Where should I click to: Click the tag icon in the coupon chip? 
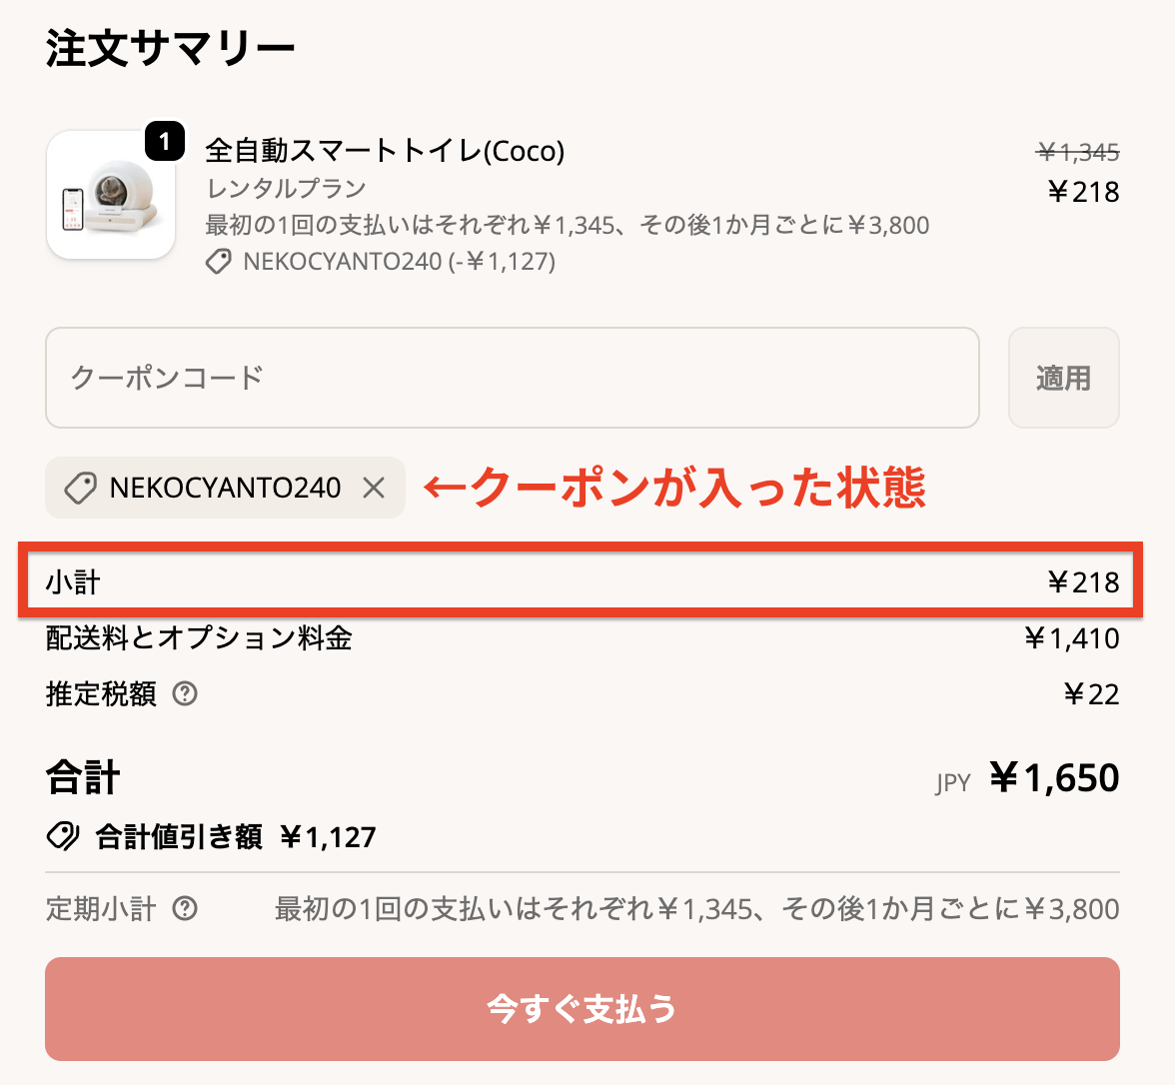(x=80, y=488)
